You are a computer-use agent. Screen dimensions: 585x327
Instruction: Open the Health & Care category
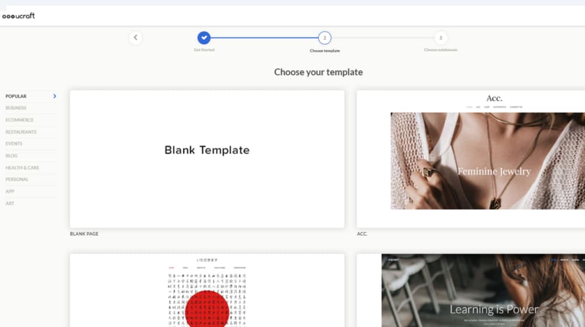tap(22, 168)
